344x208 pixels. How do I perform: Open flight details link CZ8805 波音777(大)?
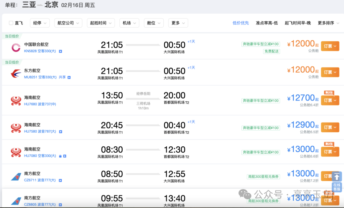[40, 204]
